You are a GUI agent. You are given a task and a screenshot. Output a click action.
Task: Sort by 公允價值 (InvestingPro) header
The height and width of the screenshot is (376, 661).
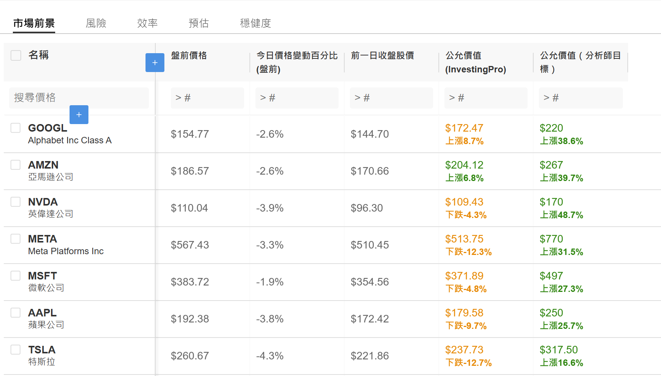tap(475, 62)
